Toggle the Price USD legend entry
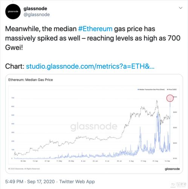Viewport: 188px width, 189px height. [172, 90]
